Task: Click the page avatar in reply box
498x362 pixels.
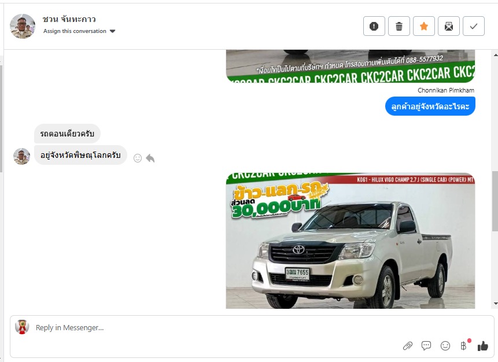Action: click(x=22, y=327)
